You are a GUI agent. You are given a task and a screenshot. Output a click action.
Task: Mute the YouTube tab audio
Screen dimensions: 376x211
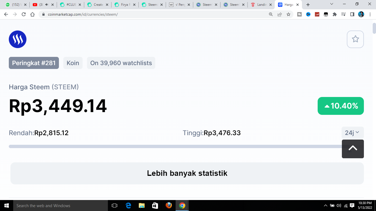[x=47, y=5]
